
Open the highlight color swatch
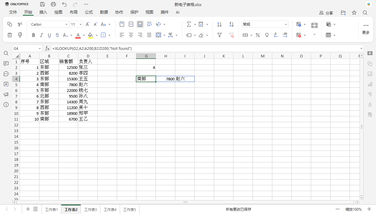pyautogui.click(x=90, y=35)
